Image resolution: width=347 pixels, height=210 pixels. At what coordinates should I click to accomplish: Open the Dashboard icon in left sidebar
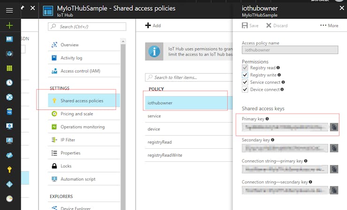pos(9,39)
